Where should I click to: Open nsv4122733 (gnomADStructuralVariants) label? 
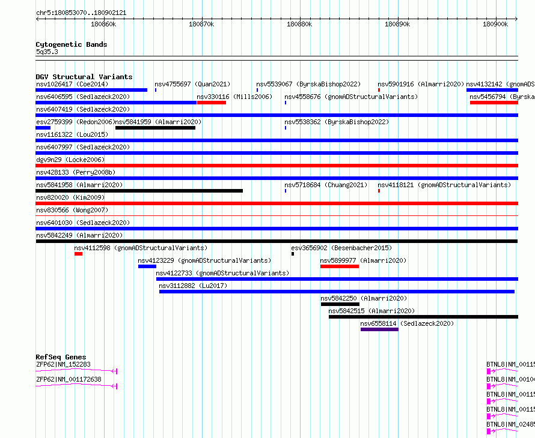tap(222, 273)
